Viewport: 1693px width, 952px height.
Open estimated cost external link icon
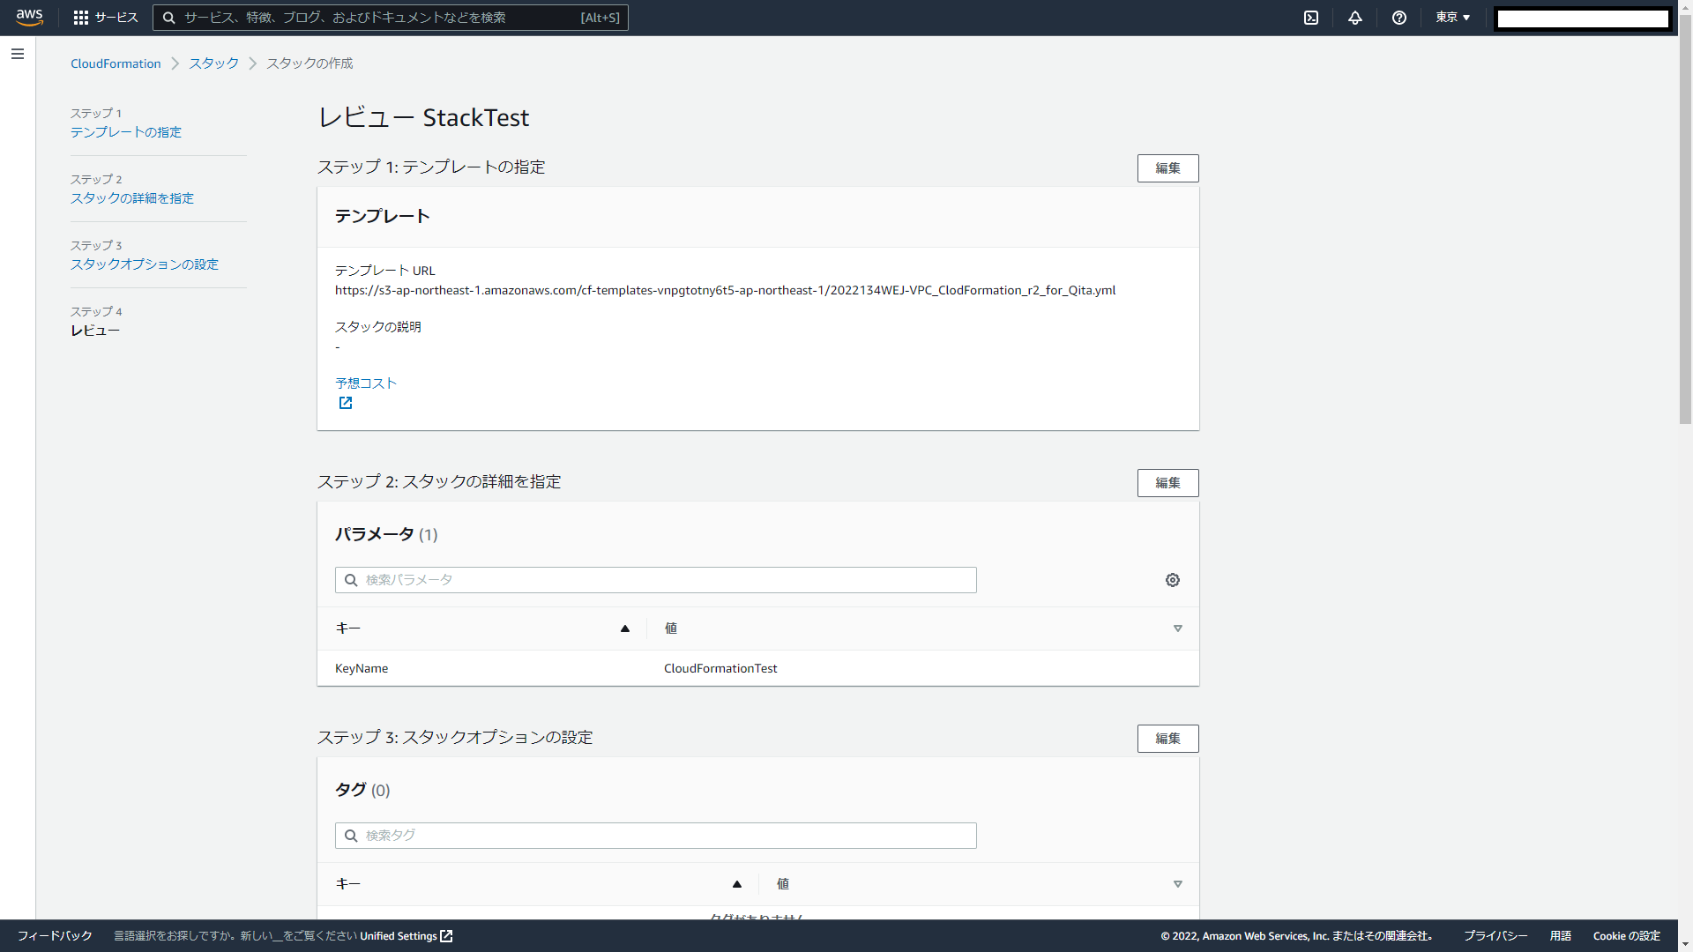[x=346, y=403]
